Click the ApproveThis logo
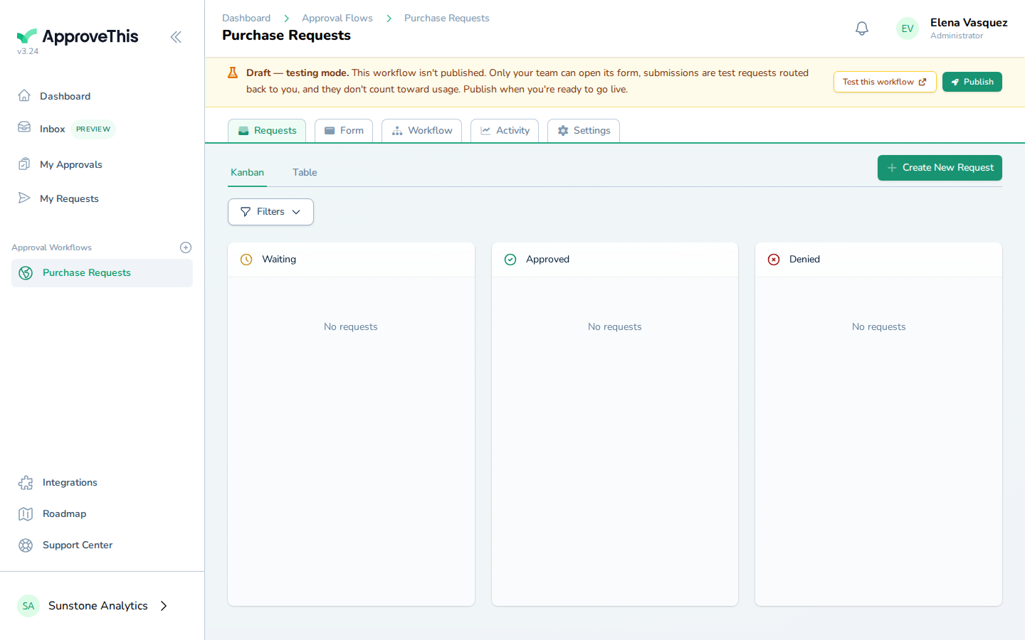The width and height of the screenshot is (1025, 640). tap(78, 36)
